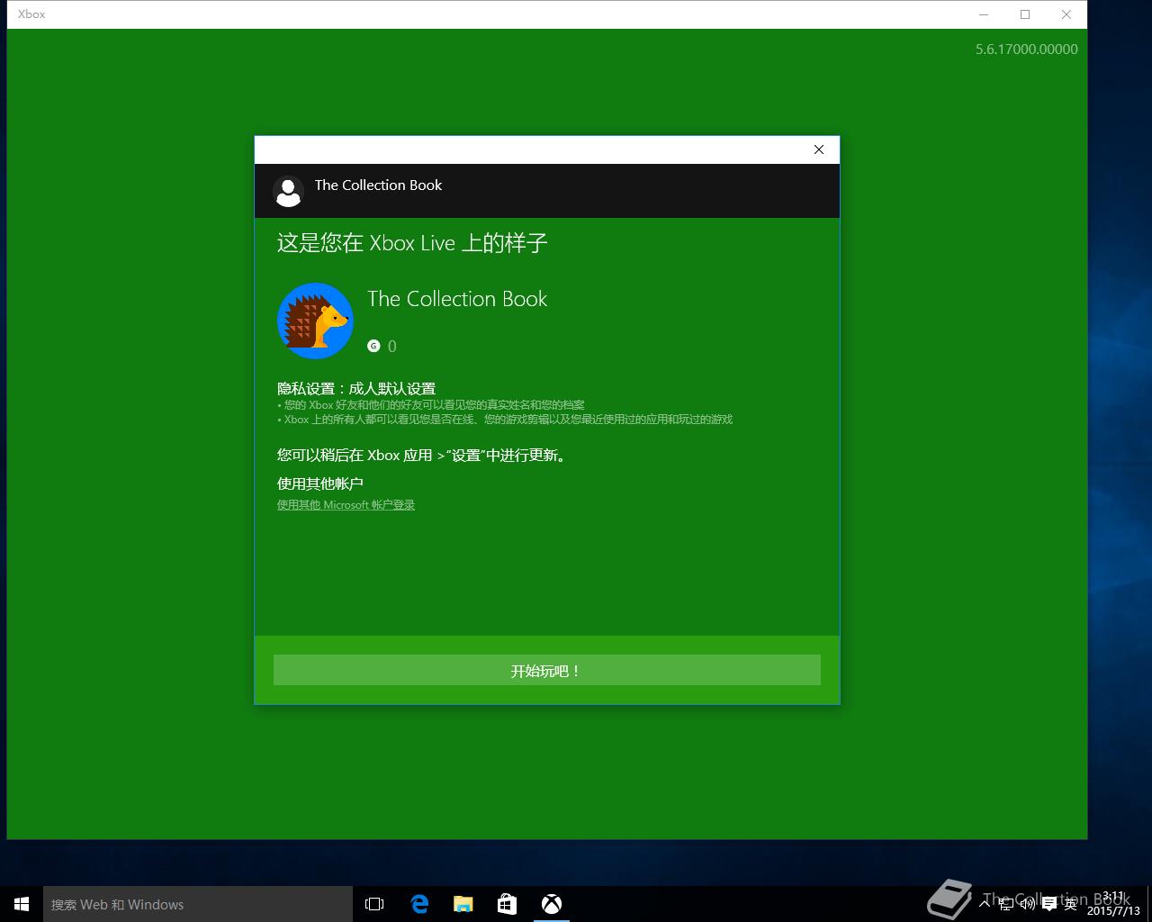Click the header text The Collection Book
This screenshot has width=1152, height=922.
pos(378,185)
